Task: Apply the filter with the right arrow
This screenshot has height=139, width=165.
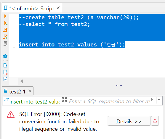Action: (152, 100)
